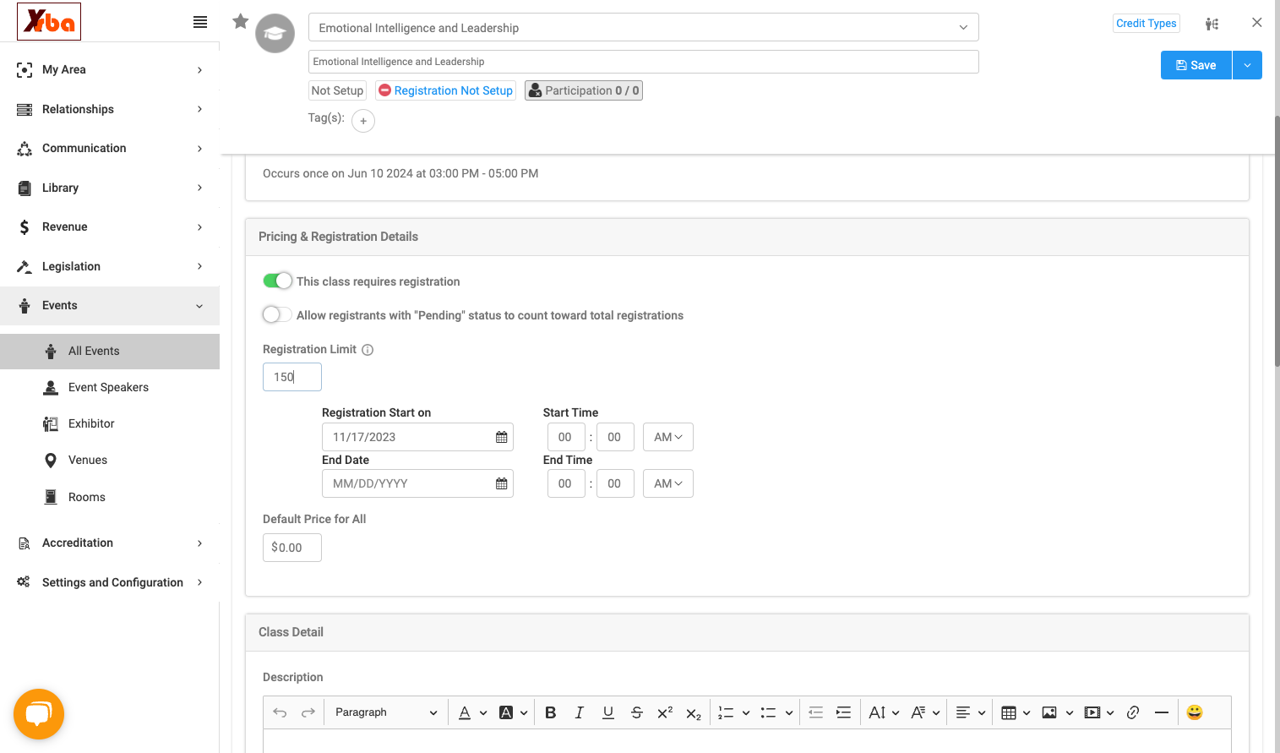
Task: Open the End Time AM/PM dropdown
Action: 668,483
